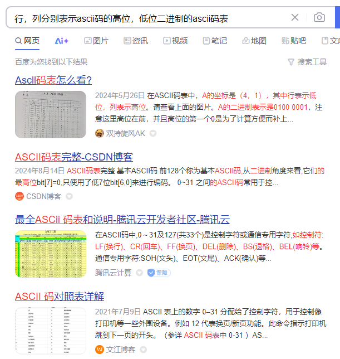Open the Ascll码表怎么看? result link
The height and width of the screenshot is (359, 340).
(x=53, y=80)
